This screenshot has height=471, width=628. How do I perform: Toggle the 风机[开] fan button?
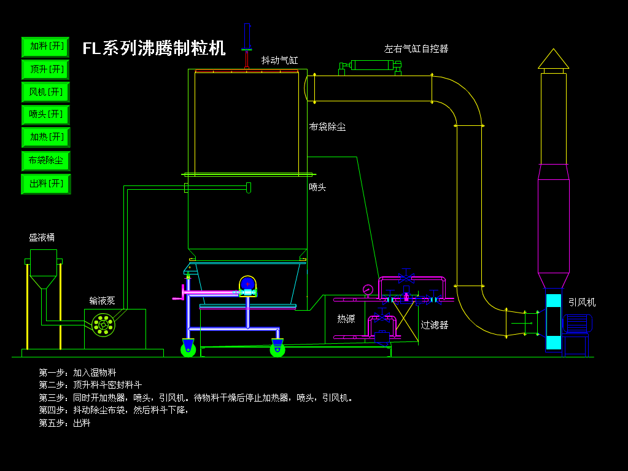46,92
